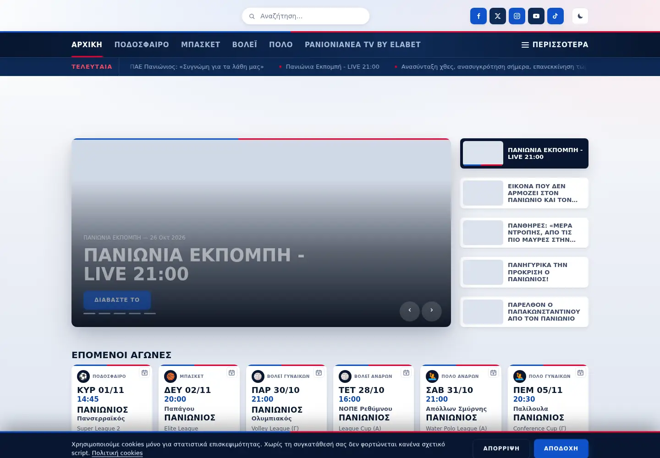Add ΠΟΛΟ ΑΝΔΡΩΝ match to calendar

pos(494,373)
